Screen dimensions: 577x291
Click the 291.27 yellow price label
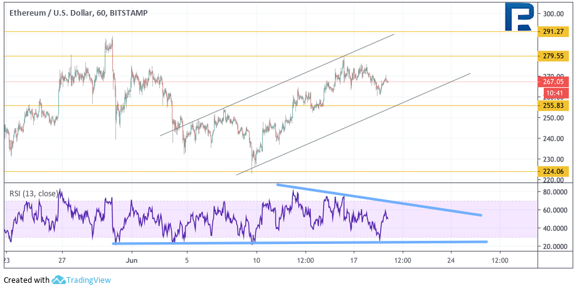[x=555, y=31]
